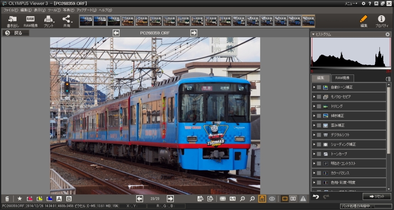Select the first thumbnail in filmstrip

(x=86, y=21)
